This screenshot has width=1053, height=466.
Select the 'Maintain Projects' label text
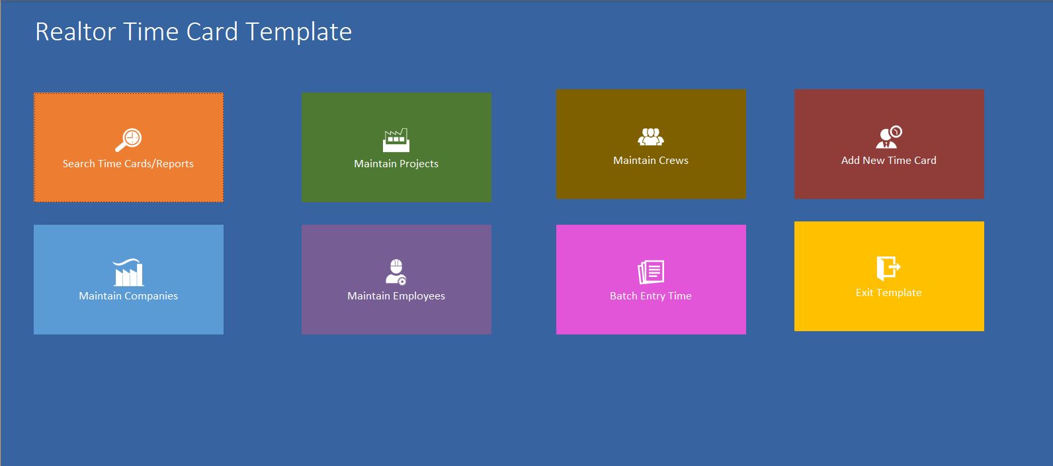pos(396,164)
